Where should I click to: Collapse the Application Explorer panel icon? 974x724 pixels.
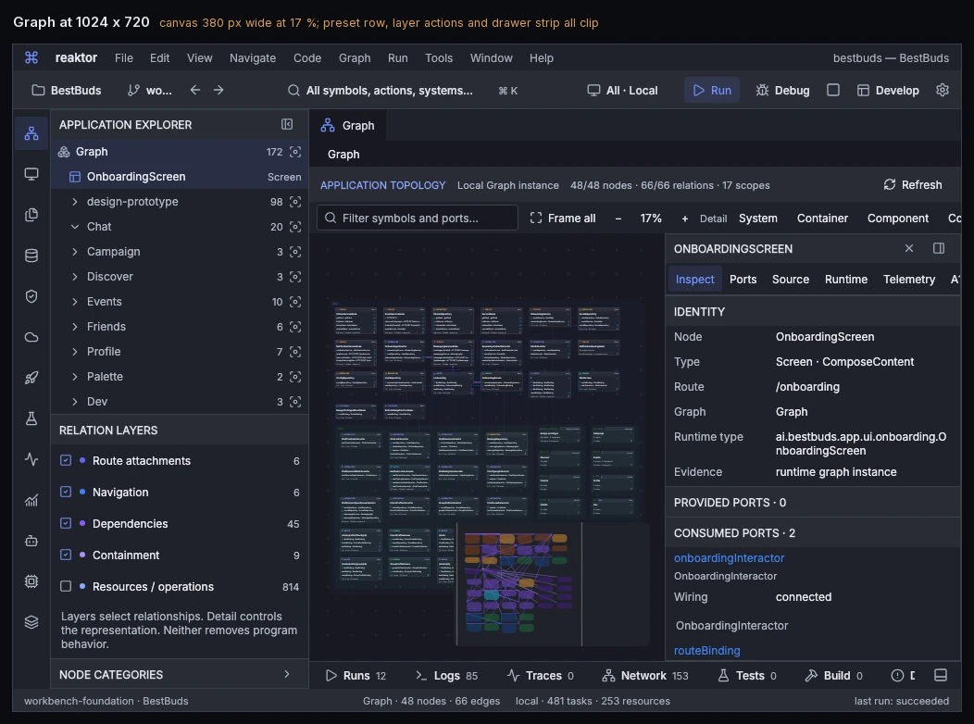click(287, 125)
